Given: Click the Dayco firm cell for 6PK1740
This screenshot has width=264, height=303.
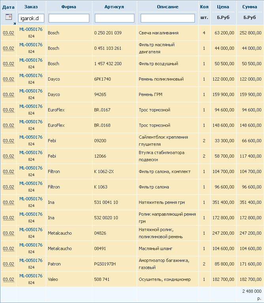Looking at the screenshot, I should [54, 79].
